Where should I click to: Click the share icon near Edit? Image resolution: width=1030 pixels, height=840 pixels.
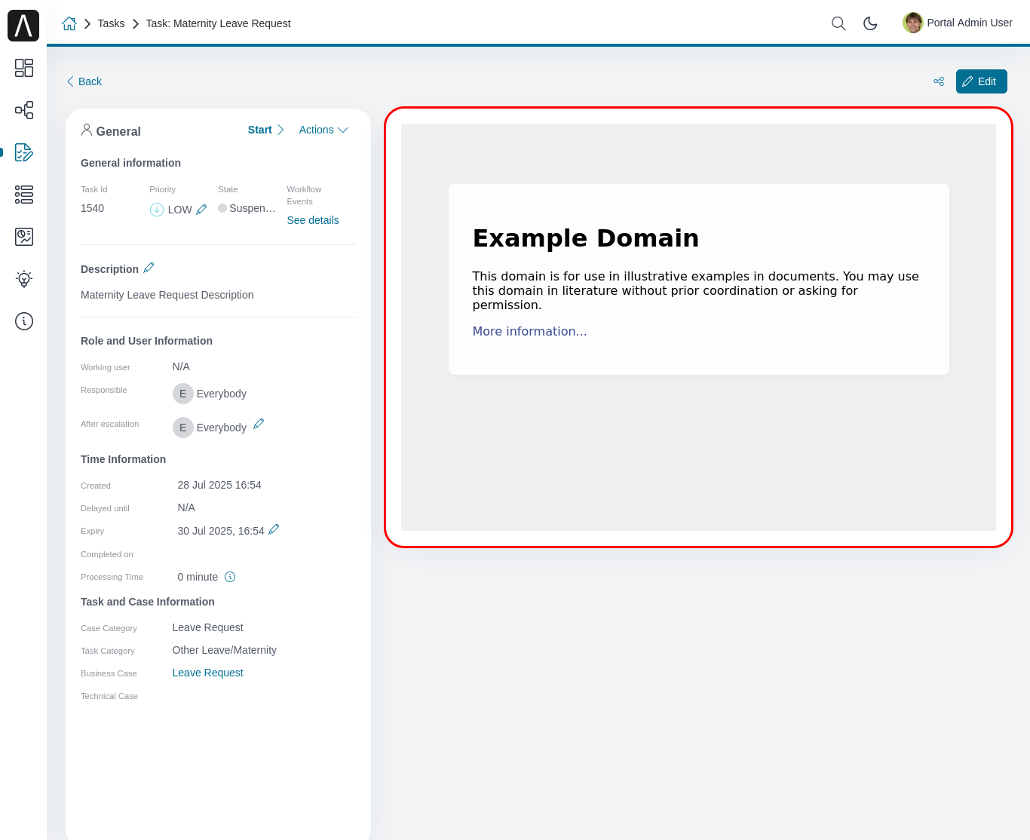click(938, 81)
